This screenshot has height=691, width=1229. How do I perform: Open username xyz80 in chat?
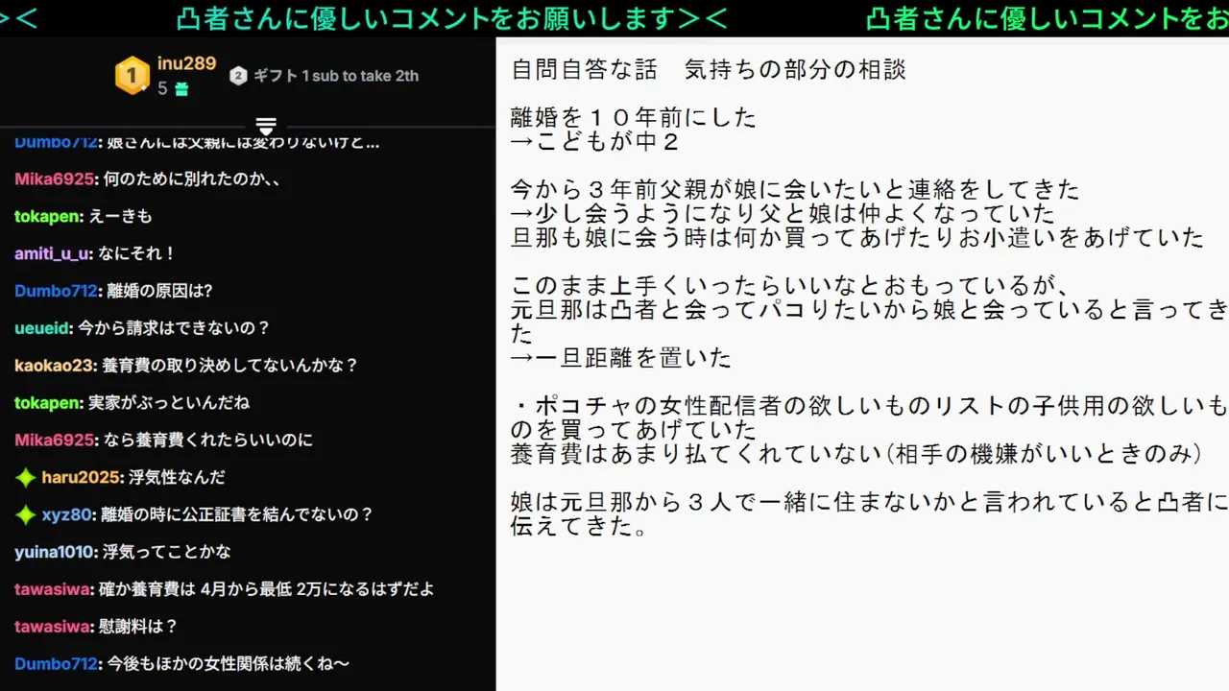pos(66,514)
